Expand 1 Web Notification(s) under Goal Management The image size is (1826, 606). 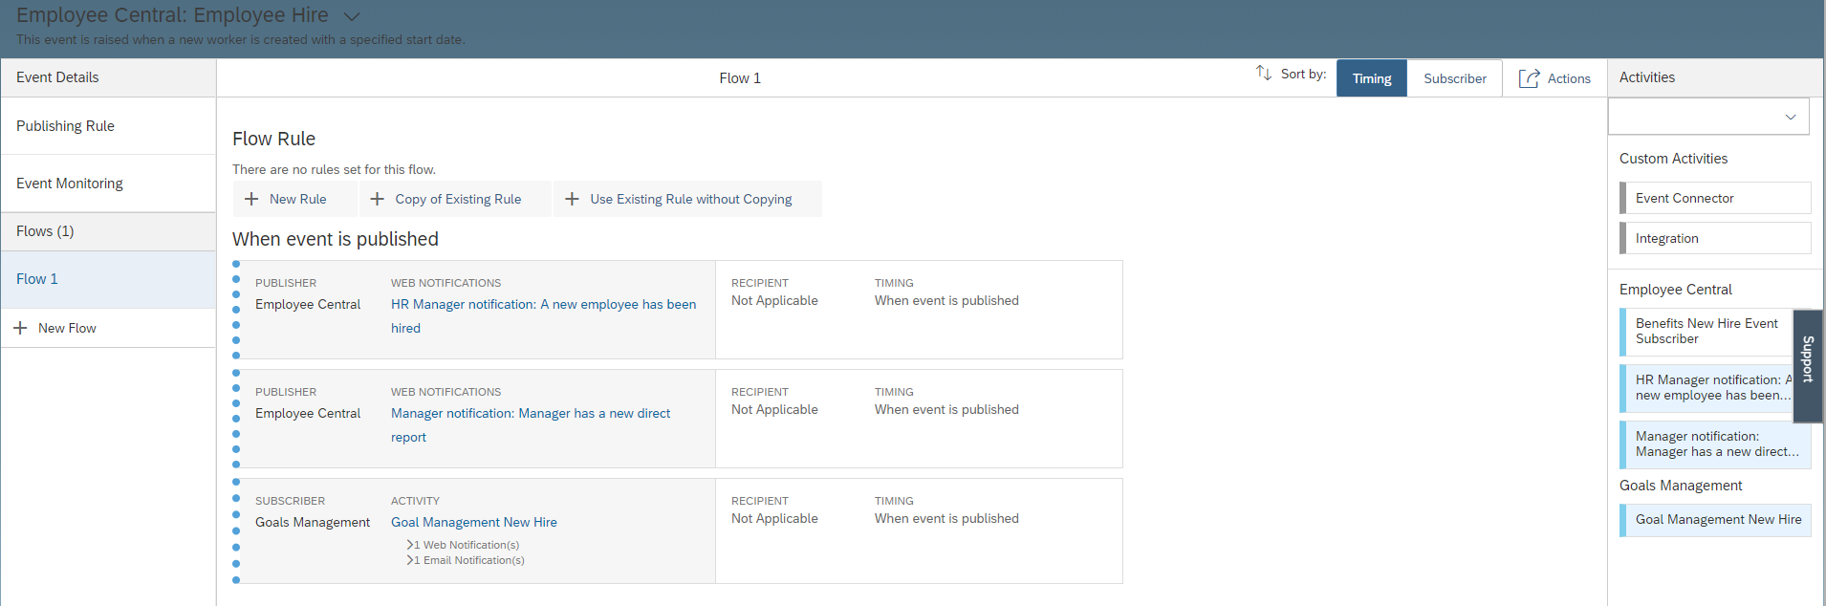pos(463,545)
